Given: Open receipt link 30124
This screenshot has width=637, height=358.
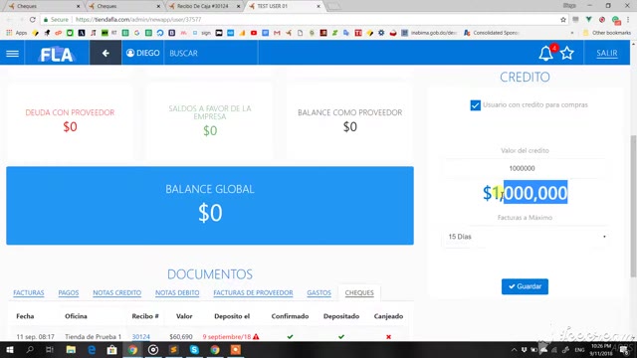Looking at the screenshot, I should click(x=141, y=337).
